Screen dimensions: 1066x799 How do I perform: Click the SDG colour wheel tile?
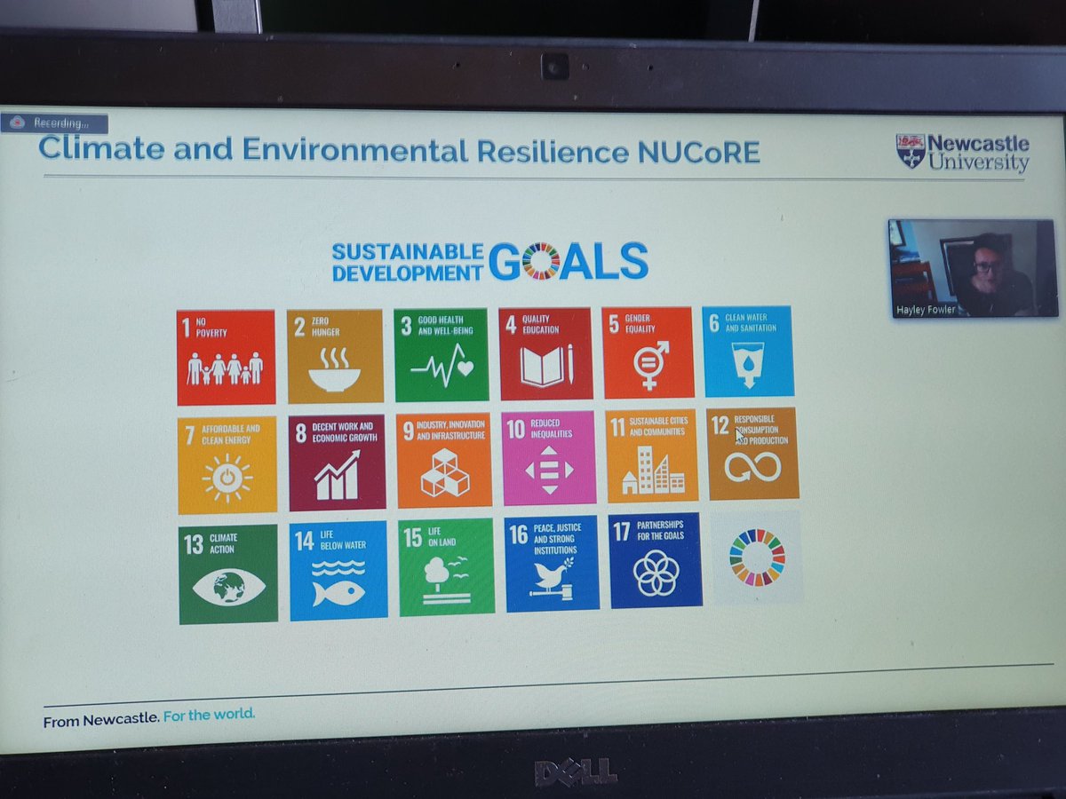click(x=758, y=558)
